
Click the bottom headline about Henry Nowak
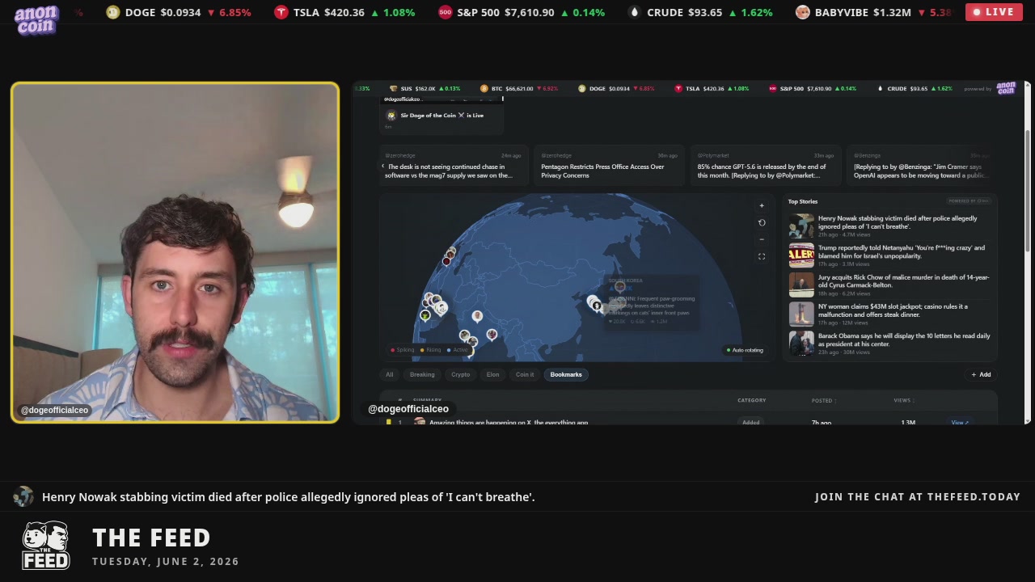point(288,496)
